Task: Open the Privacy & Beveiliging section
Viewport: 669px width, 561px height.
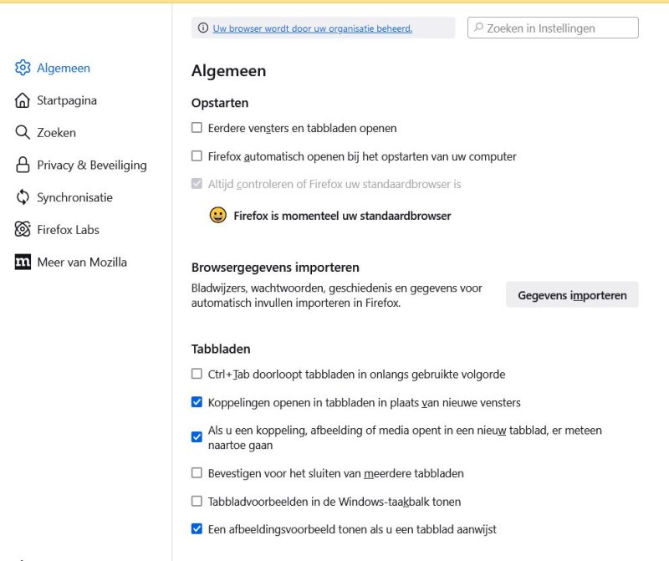Action: (91, 165)
